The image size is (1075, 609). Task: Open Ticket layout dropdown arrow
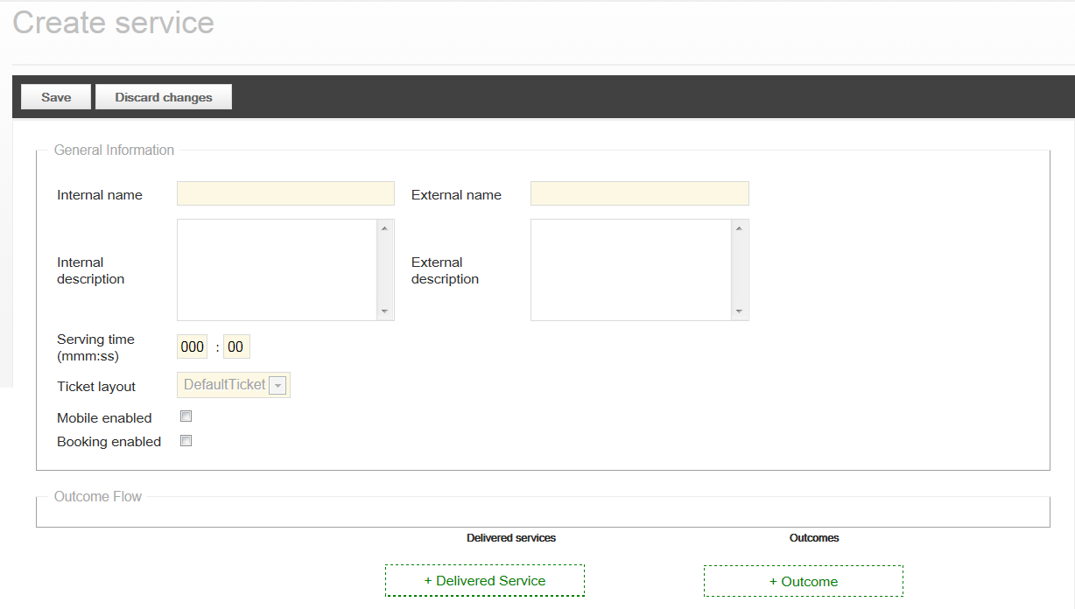278,386
